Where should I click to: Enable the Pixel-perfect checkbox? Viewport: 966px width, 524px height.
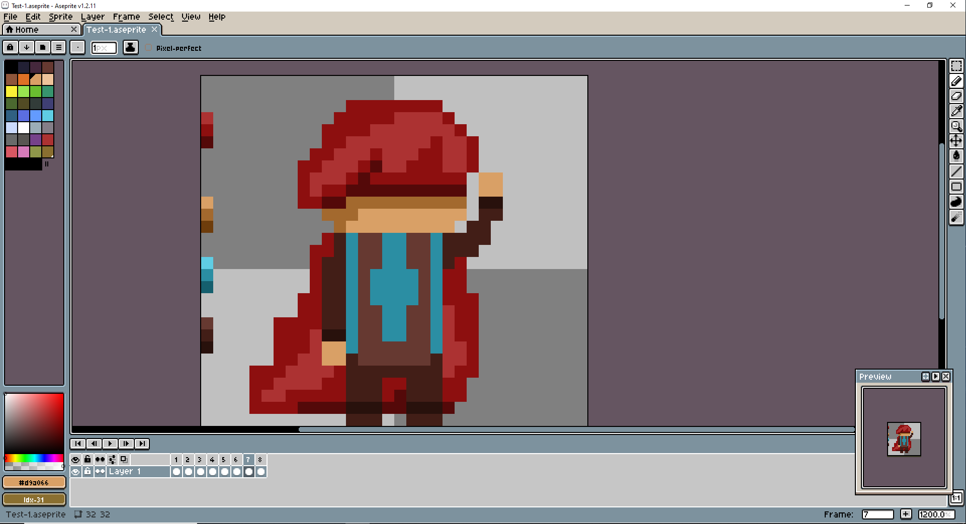pos(148,47)
